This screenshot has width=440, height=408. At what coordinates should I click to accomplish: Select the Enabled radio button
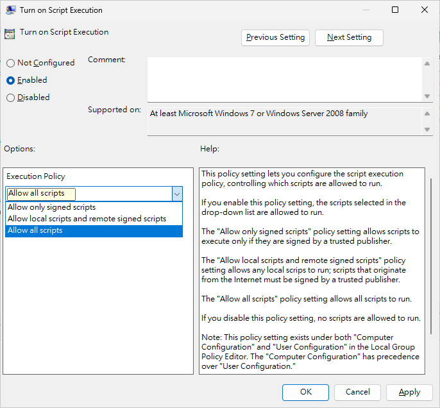tap(11, 80)
